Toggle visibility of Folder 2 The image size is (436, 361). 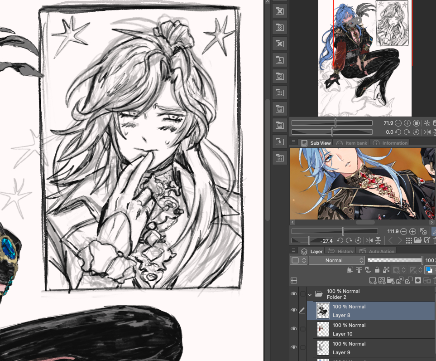coord(294,294)
